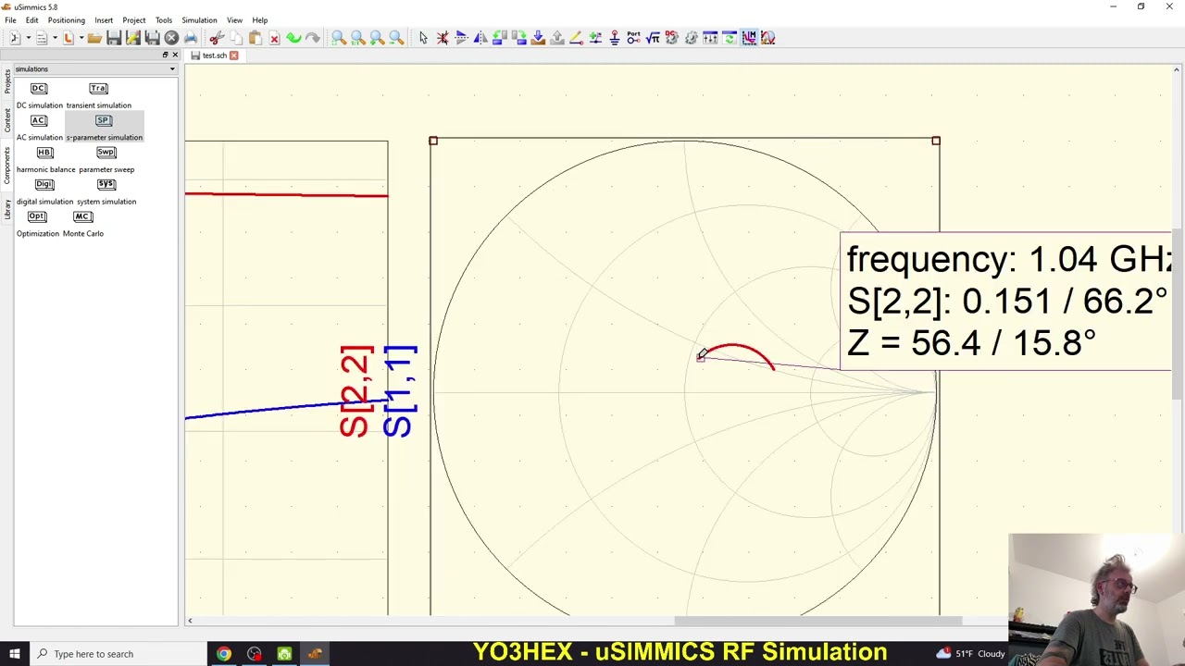Click the draw wire pencil icon
This screenshot has width=1185, height=666.
[576, 38]
